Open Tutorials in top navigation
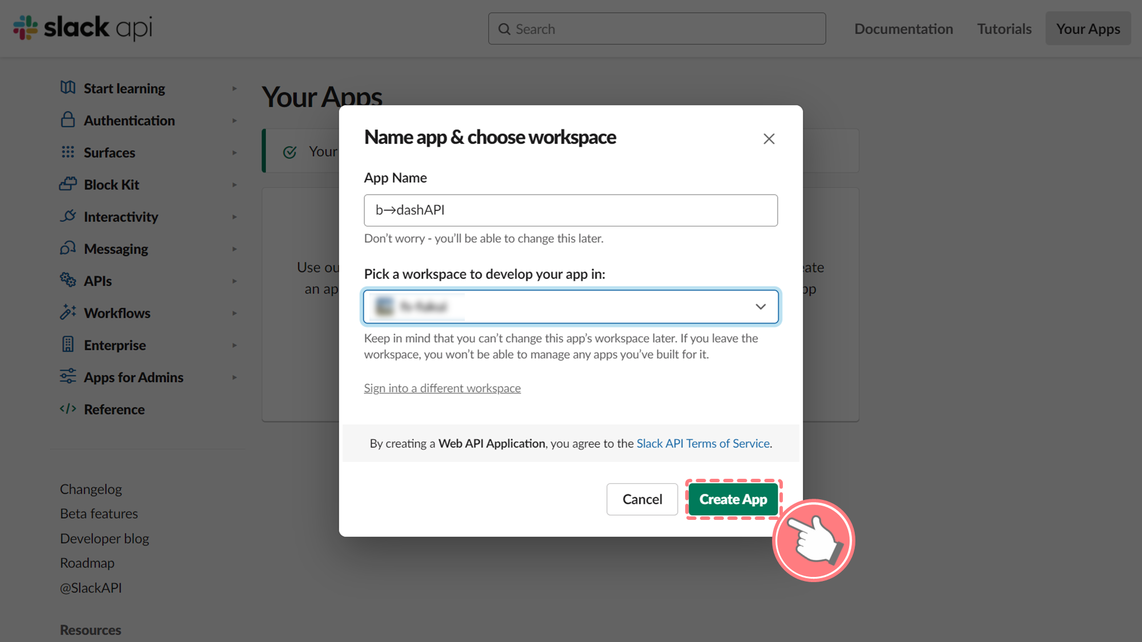Viewport: 1142px width, 642px height. [x=1004, y=29]
